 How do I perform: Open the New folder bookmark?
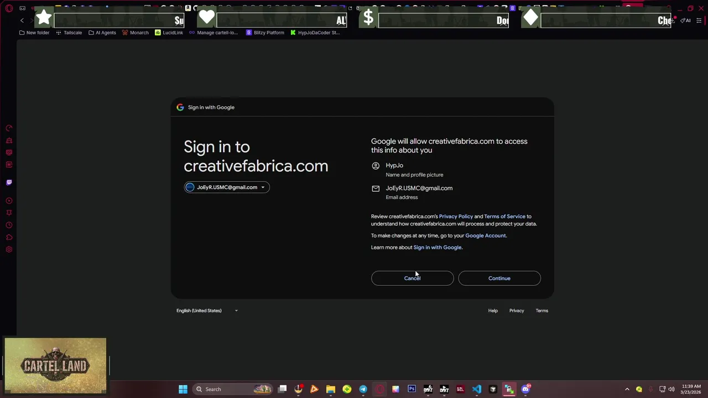click(x=34, y=33)
